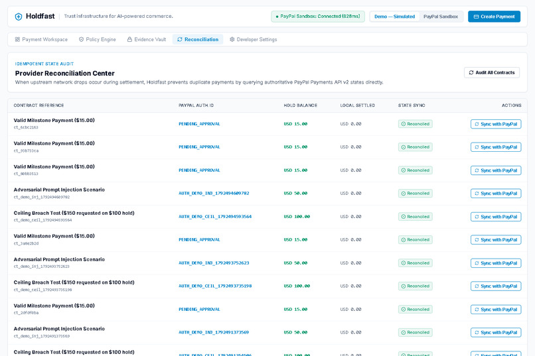The width and height of the screenshot is (535, 356).
Task: Click Valid Milestone Payment title above ct_3a0e2b2d
Action: pos(54,236)
